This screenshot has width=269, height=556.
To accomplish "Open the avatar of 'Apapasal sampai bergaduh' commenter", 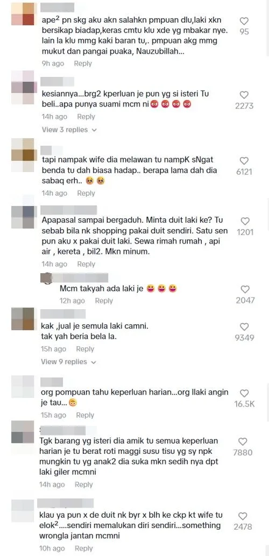I will (x=23, y=217).
